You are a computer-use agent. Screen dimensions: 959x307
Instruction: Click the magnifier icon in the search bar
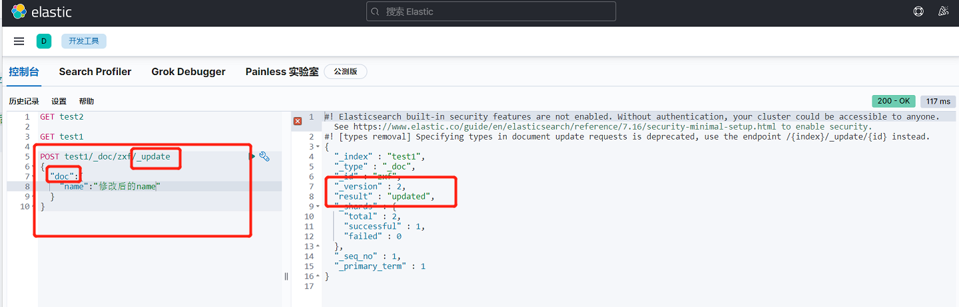coord(376,11)
